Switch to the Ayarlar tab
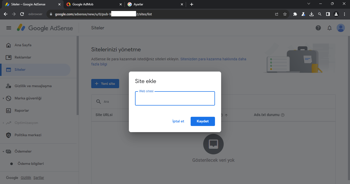Image resolution: width=350 pixels, height=184 pixels. tap(155, 4)
